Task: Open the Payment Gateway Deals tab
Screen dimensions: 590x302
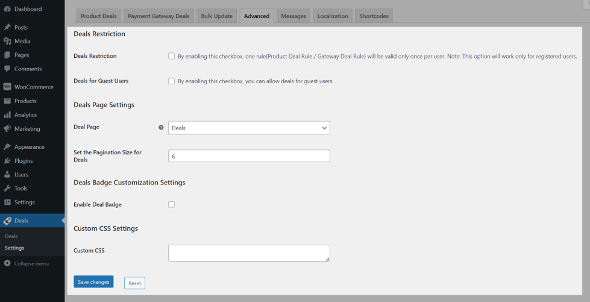Action: click(x=158, y=16)
